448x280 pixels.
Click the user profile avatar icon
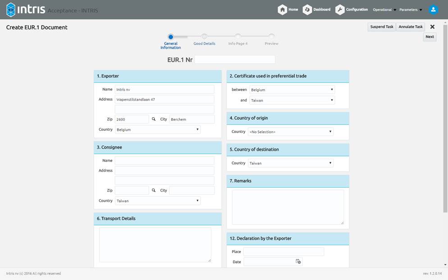tap(433, 9)
